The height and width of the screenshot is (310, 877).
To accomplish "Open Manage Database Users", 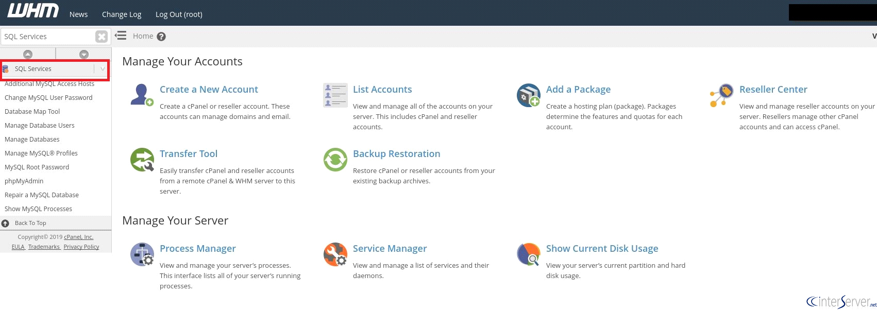I will tap(39, 126).
